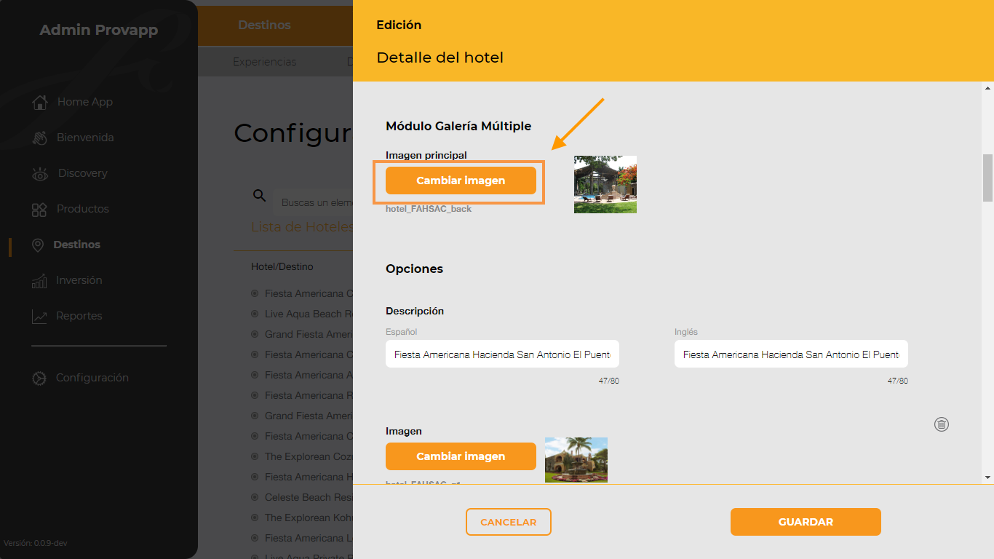
Task: Open Discovery menu item
Action: point(83,173)
